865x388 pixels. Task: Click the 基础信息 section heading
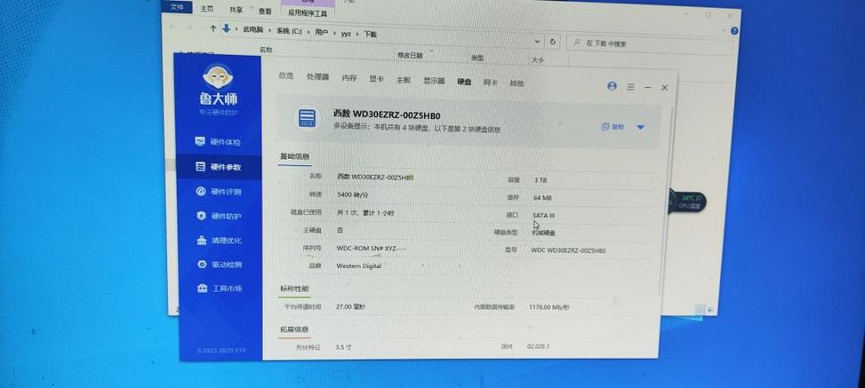(294, 156)
